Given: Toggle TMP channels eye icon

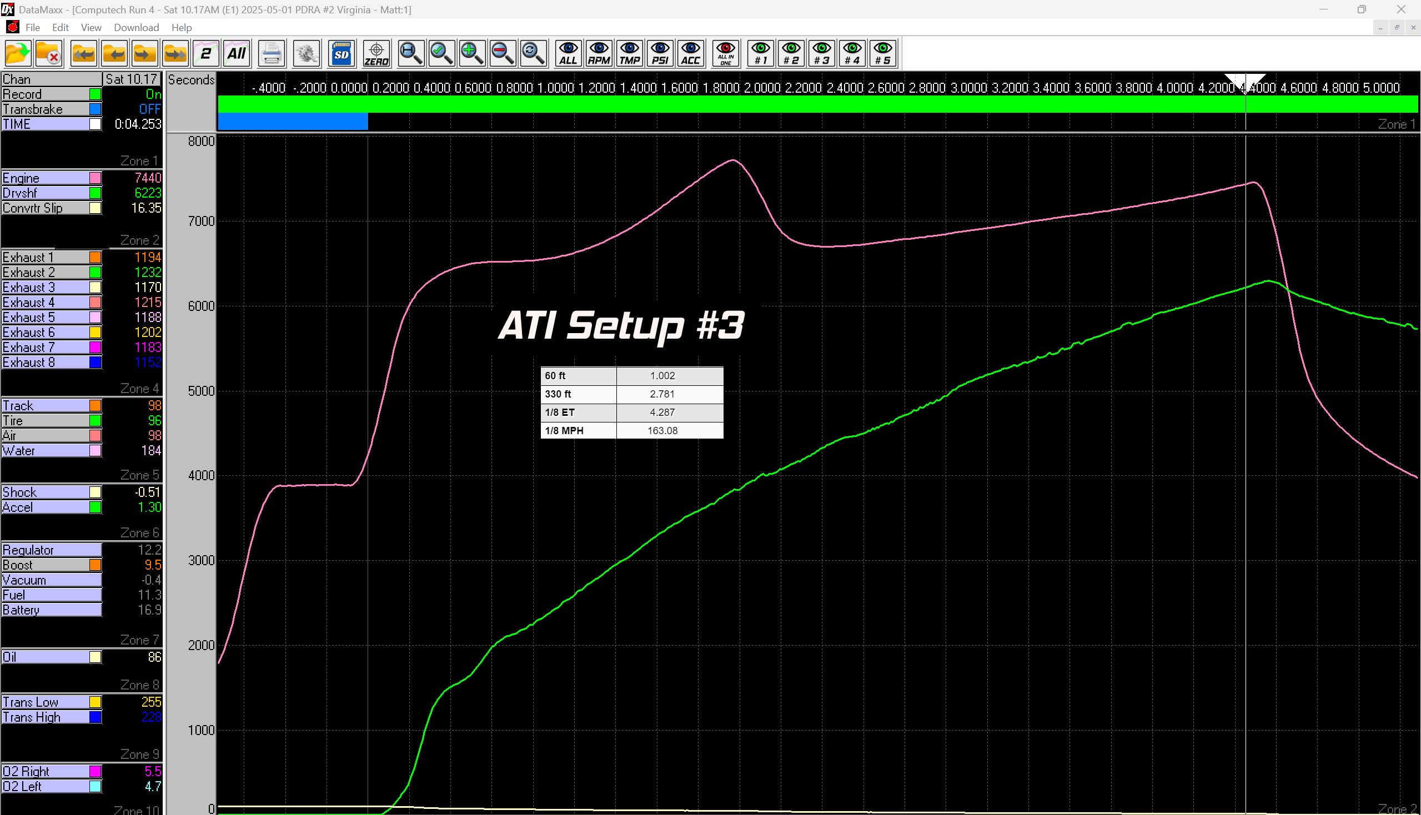Looking at the screenshot, I should 629,54.
